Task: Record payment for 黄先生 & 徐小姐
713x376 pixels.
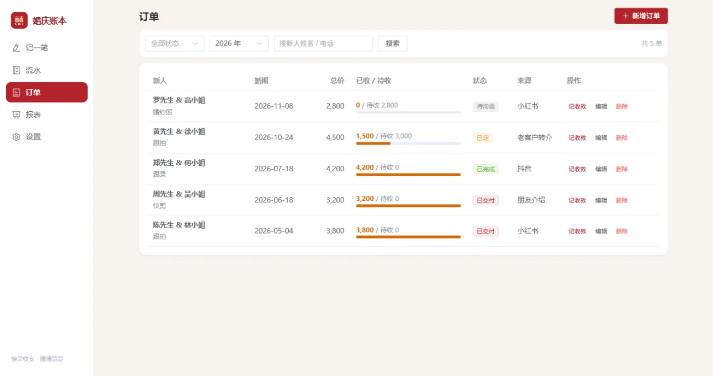Action: coord(577,138)
